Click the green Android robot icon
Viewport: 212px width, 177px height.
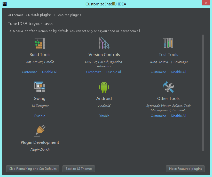[x=104, y=87]
